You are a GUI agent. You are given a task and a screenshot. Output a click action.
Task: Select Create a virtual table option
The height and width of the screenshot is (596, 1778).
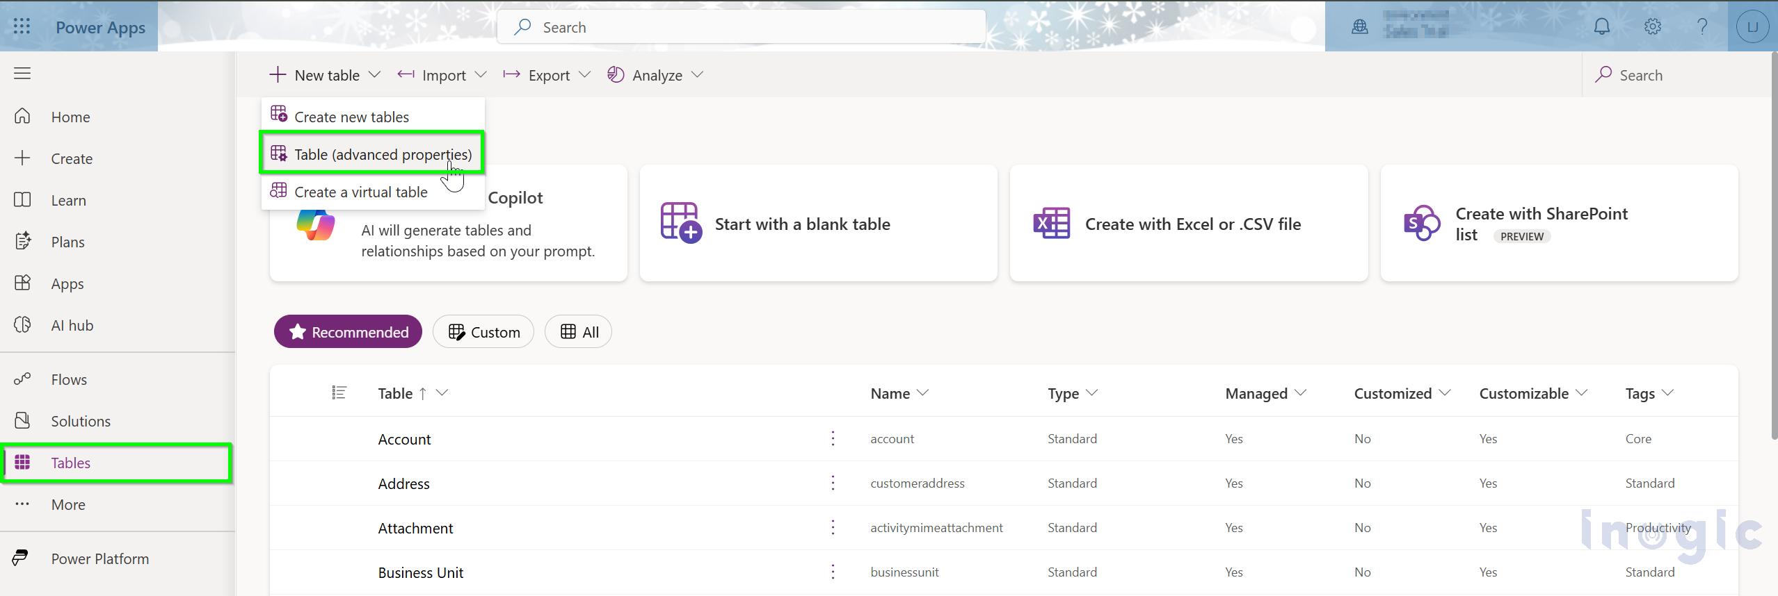click(373, 192)
